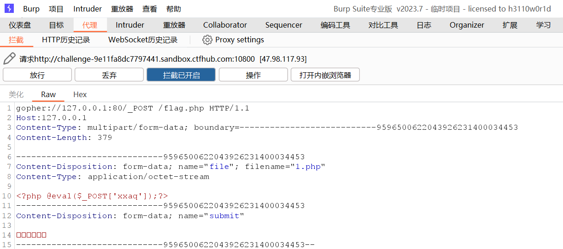Open the 学习 tab
This screenshot has height=249, width=563.
tap(544, 25)
